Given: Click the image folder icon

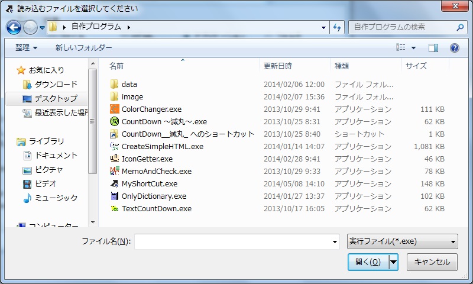Looking at the screenshot, I should coord(114,96).
